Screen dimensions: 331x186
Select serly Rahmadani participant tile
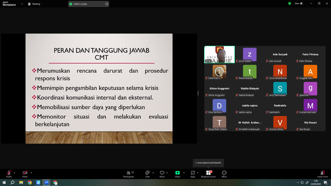click(x=280, y=88)
